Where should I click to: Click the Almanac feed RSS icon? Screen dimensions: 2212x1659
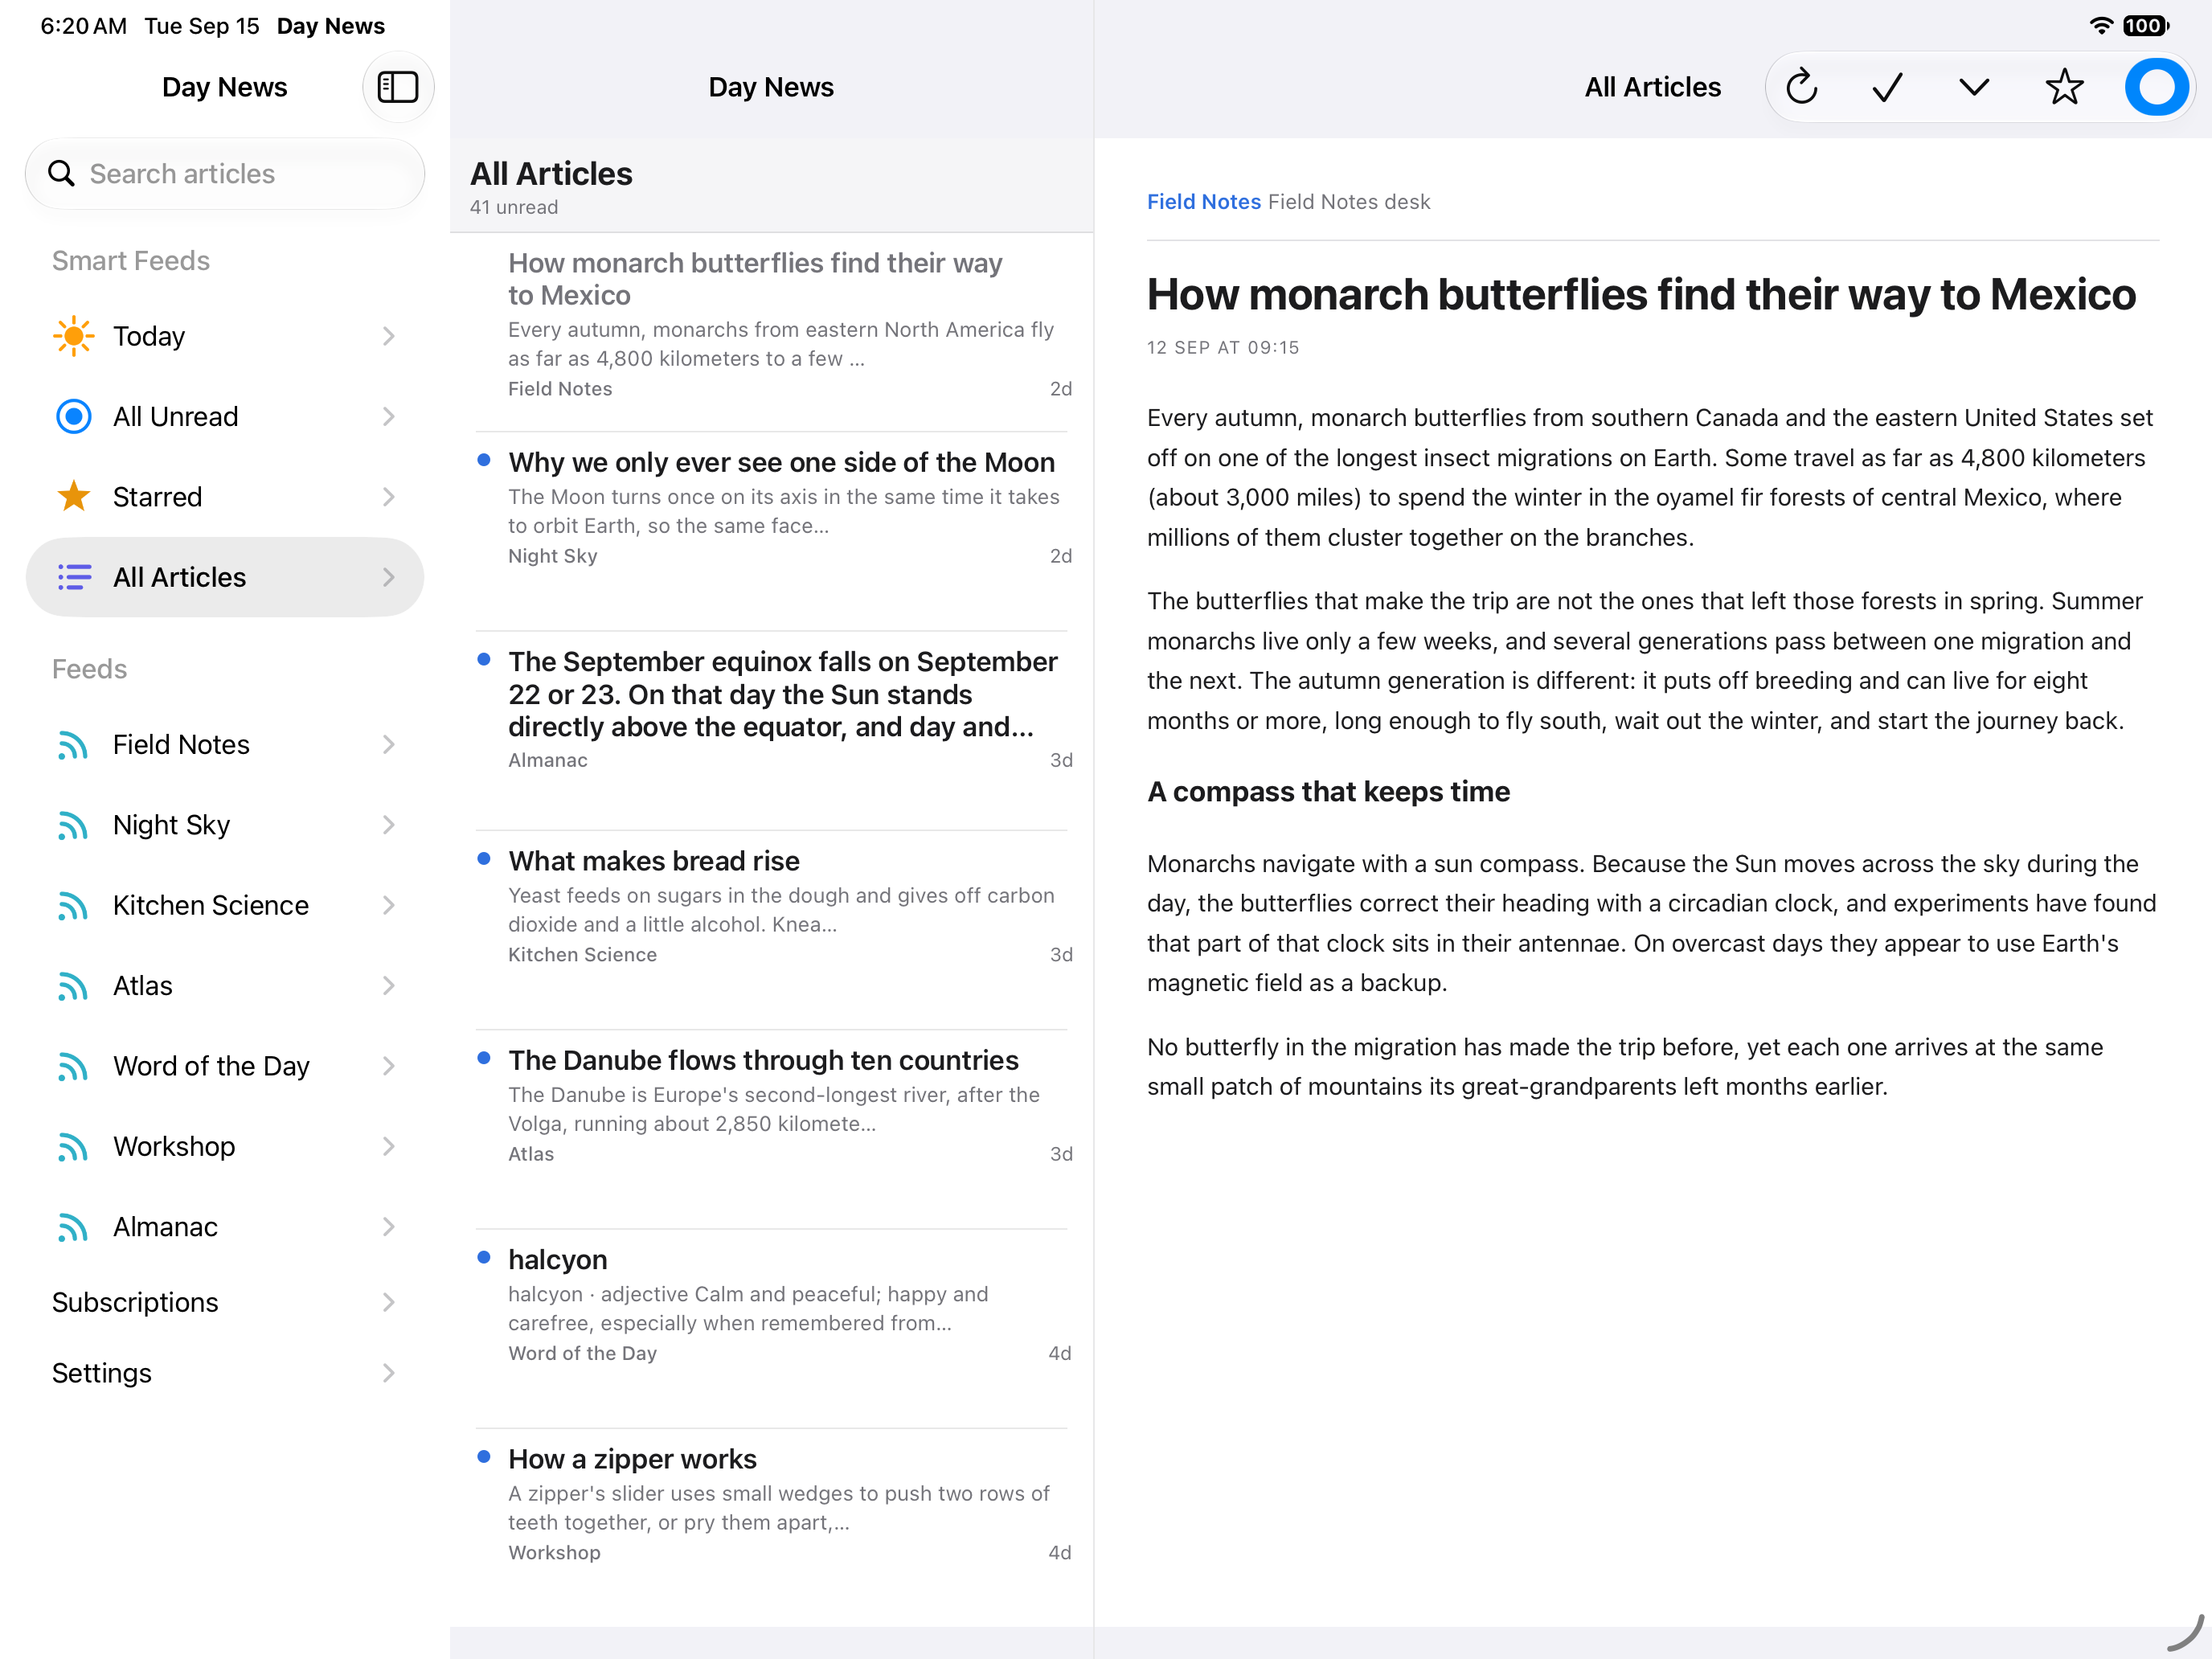tap(73, 1228)
